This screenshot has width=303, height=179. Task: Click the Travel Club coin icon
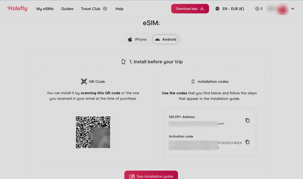tap(105, 9)
